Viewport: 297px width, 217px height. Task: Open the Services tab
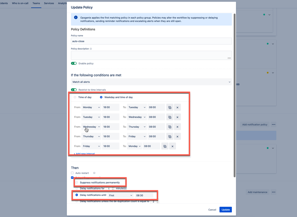49,3
